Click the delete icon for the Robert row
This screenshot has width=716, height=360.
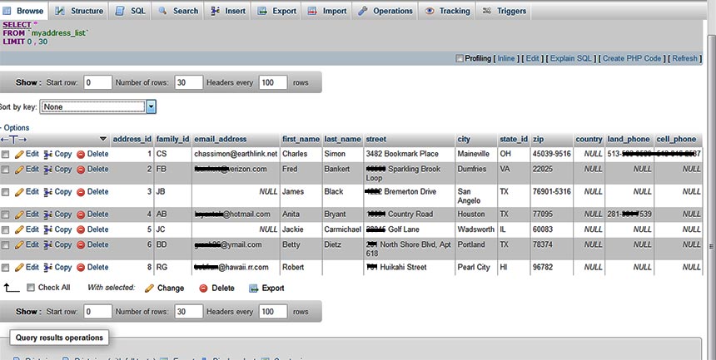[x=81, y=268]
